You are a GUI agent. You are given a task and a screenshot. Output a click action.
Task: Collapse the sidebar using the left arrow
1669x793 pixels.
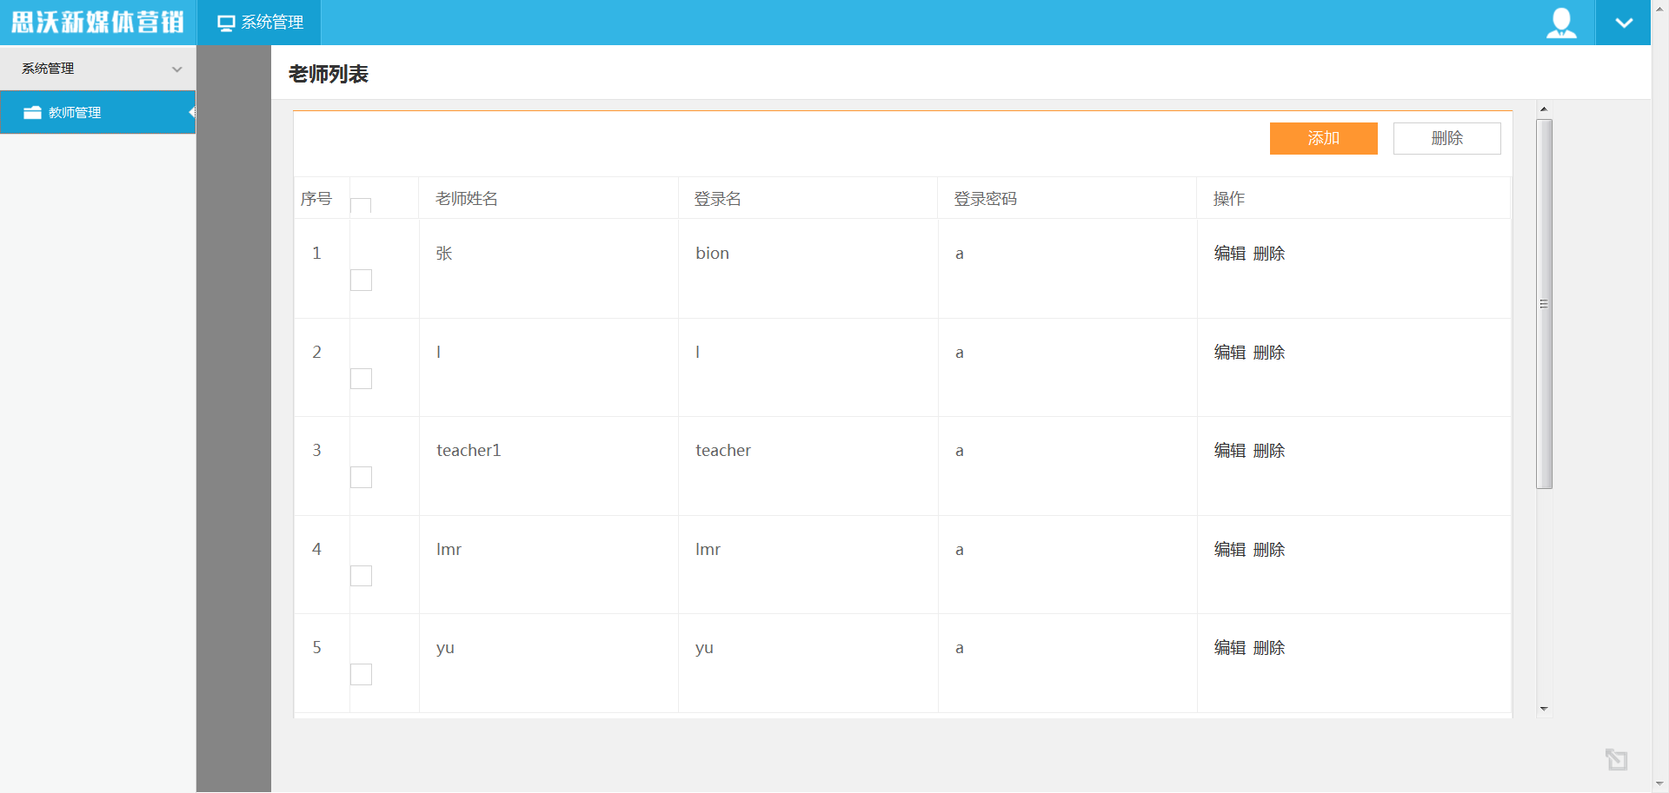[x=192, y=112]
